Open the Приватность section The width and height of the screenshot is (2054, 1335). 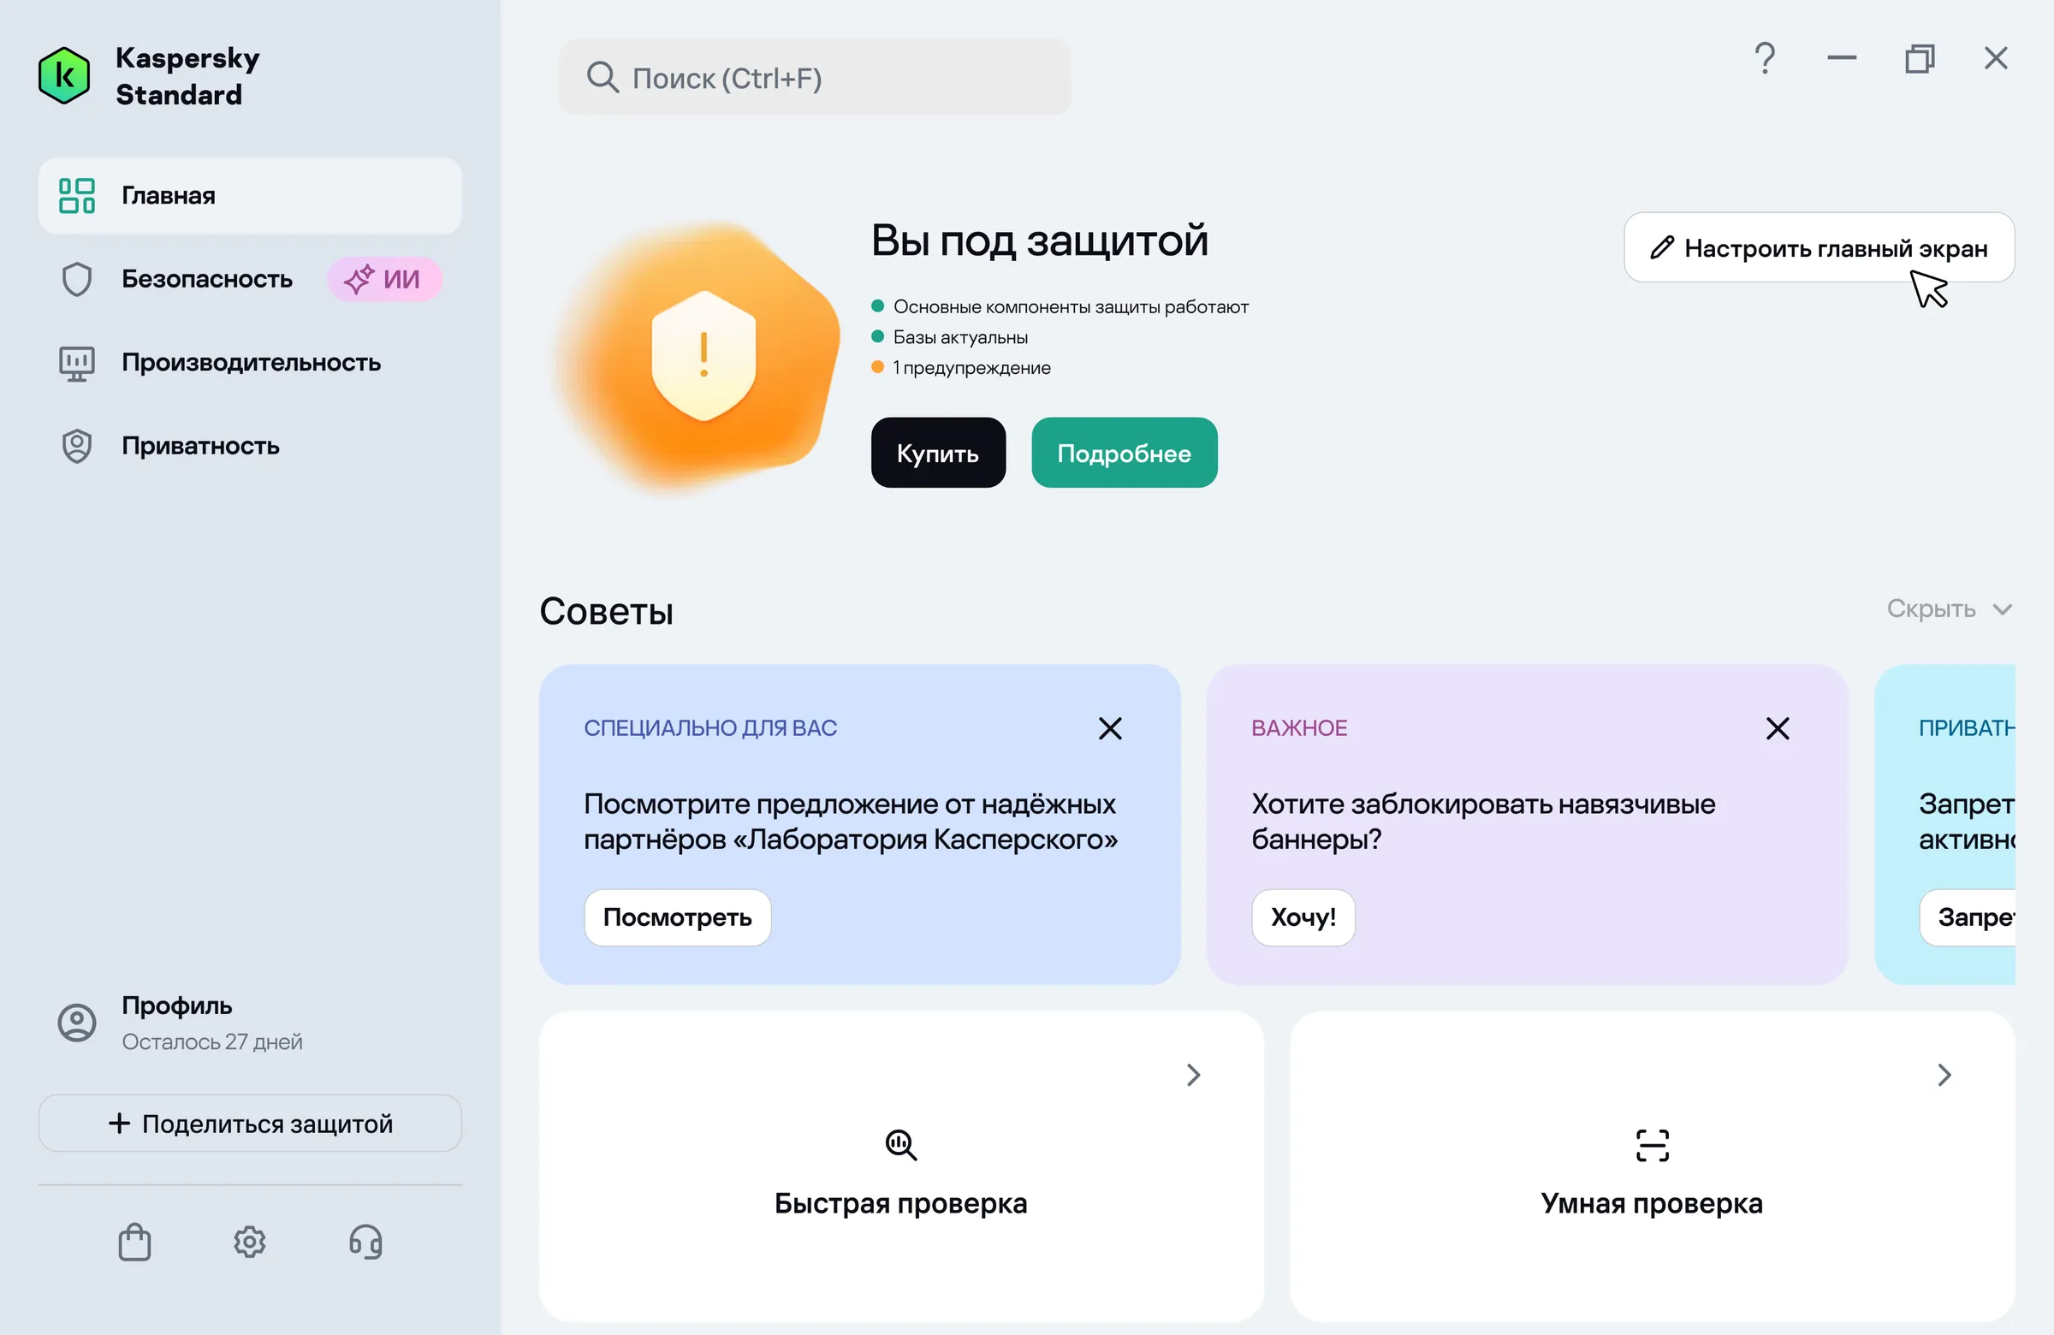coord(250,446)
